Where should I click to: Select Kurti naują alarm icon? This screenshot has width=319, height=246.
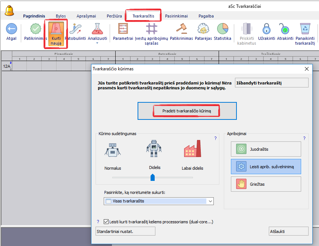point(56,29)
